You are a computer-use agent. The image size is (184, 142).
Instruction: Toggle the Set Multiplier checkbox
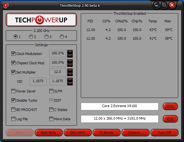(13, 72)
